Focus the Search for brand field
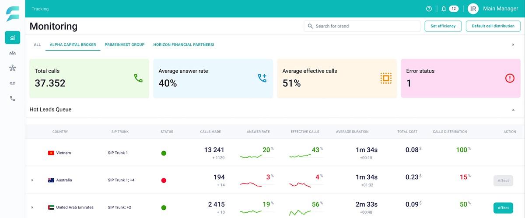Image resolution: width=525 pixels, height=218 pixels. [362, 26]
